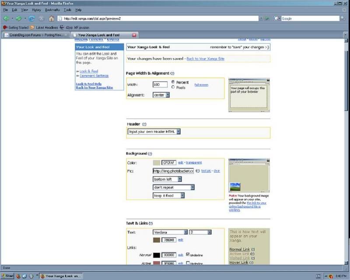Select the Percent width option
Image resolution: width=350 pixels, height=280 pixels.
[173, 82]
